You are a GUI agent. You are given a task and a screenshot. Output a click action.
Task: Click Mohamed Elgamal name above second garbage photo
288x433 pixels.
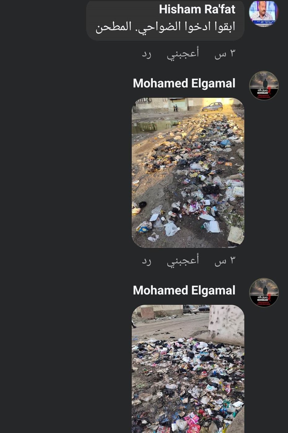tap(184, 290)
